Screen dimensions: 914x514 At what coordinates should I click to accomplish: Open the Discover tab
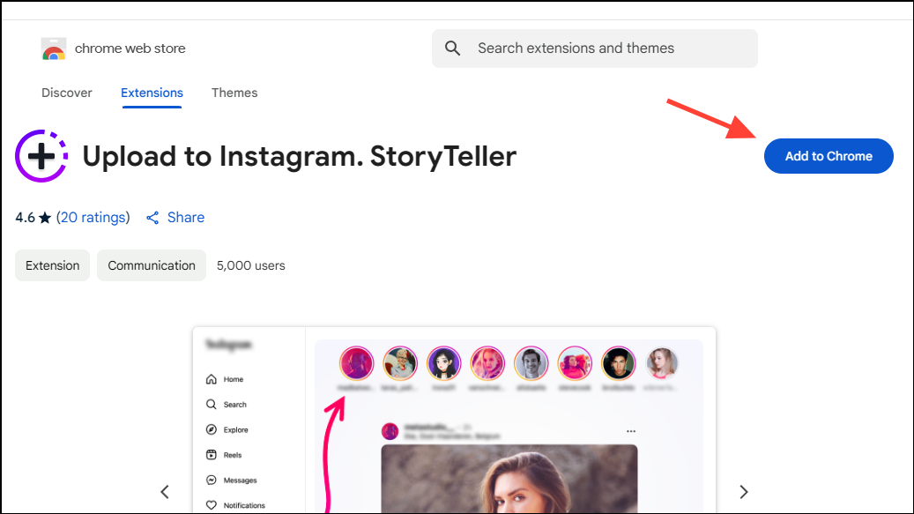pyautogui.click(x=66, y=93)
